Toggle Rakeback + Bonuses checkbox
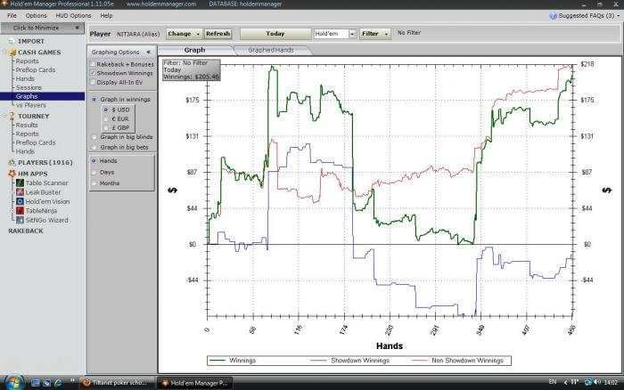624x390 pixels. point(93,64)
